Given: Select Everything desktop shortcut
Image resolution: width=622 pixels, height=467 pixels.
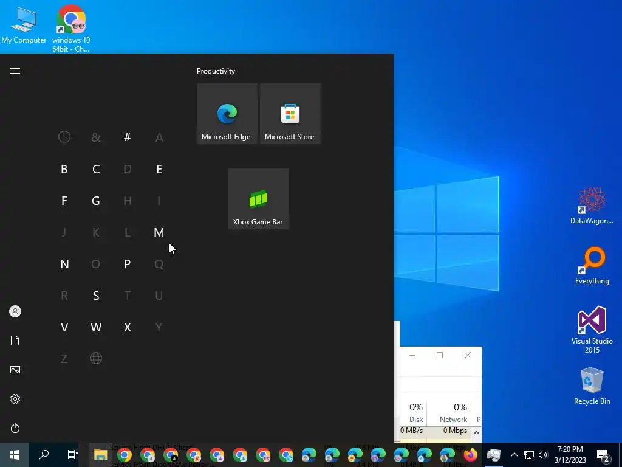Looking at the screenshot, I should (592, 266).
